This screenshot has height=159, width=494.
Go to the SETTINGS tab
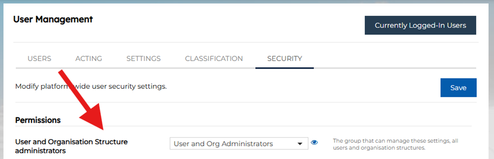[143, 59]
